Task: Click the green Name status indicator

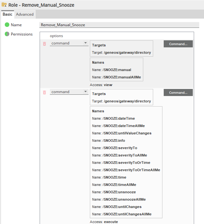Action: tap(7, 25)
